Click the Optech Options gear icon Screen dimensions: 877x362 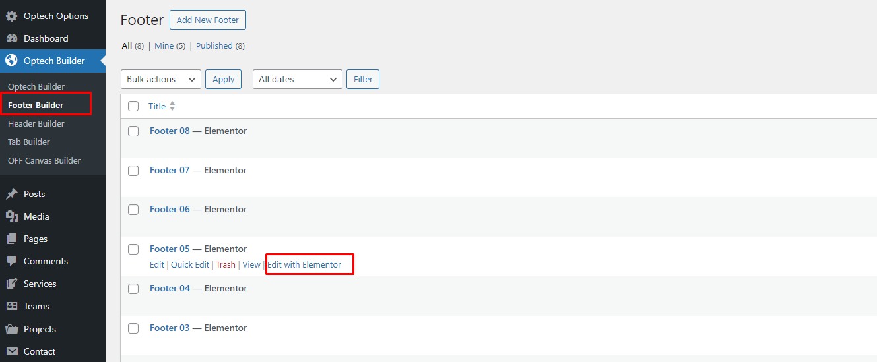(11, 16)
